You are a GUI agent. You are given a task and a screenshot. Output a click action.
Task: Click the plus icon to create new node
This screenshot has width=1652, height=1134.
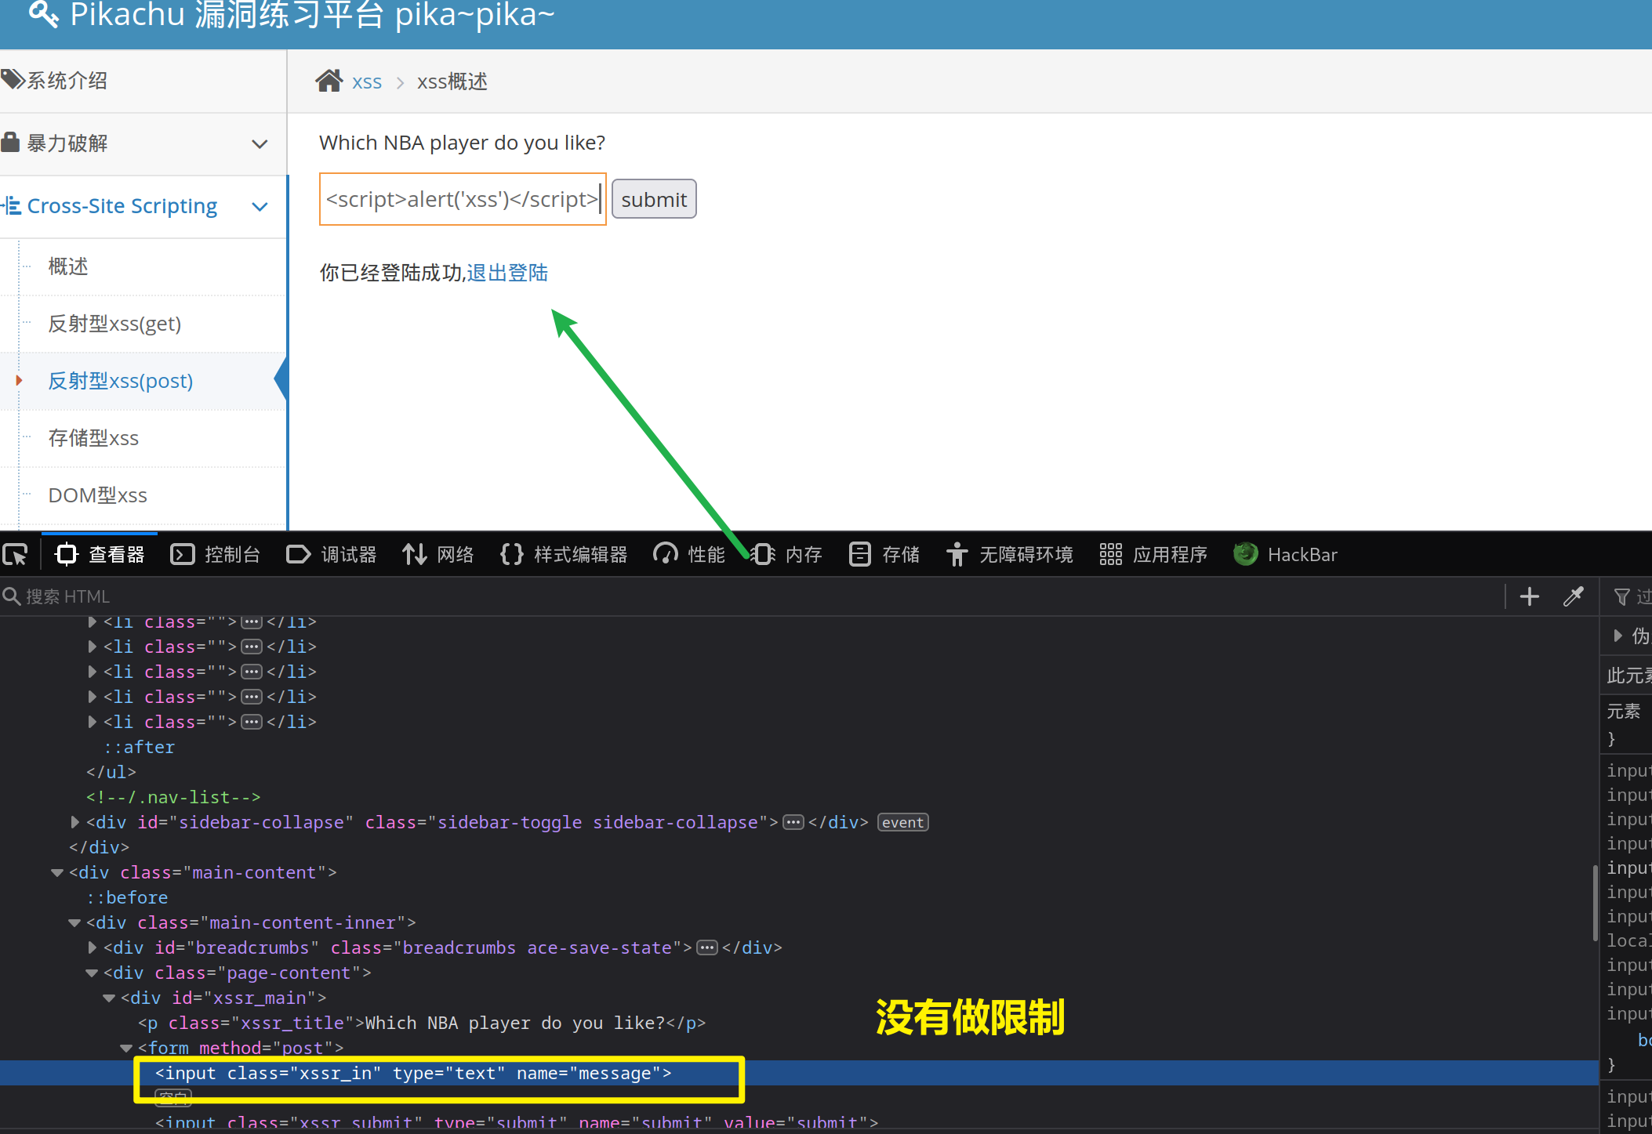(1529, 597)
